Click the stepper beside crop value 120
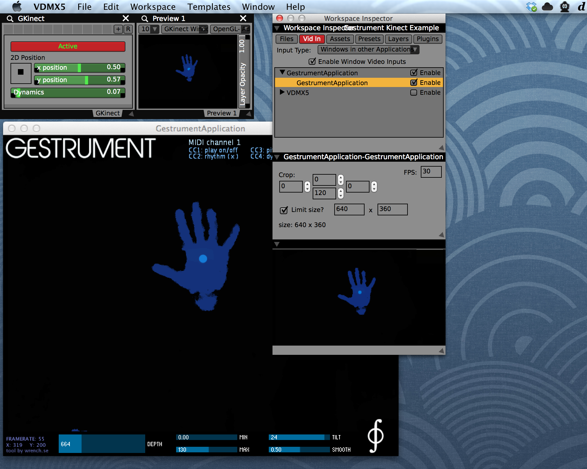The width and height of the screenshot is (587, 469). [x=340, y=193]
